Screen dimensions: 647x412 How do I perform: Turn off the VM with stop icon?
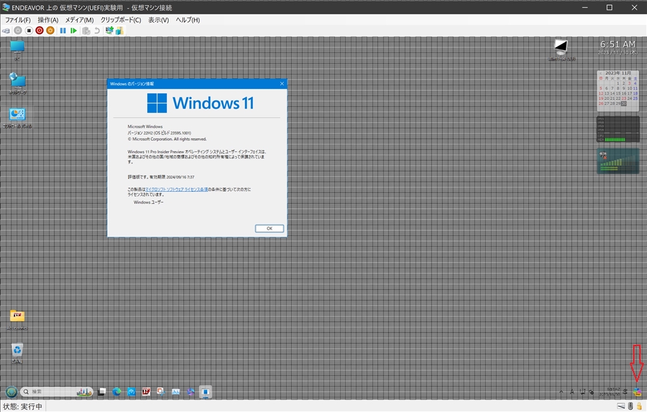pyautogui.click(x=29, y=30)
